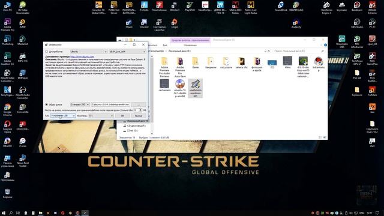The height and width of the screenshot is (216, 384).
Task: Click the Explorer address bar path
Action: pos(179,51)
